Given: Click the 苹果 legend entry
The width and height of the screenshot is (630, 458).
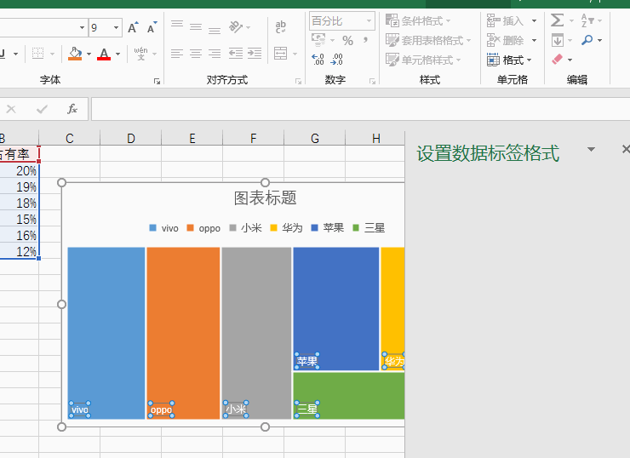Looking at the screenshot, I should (328, 228).
